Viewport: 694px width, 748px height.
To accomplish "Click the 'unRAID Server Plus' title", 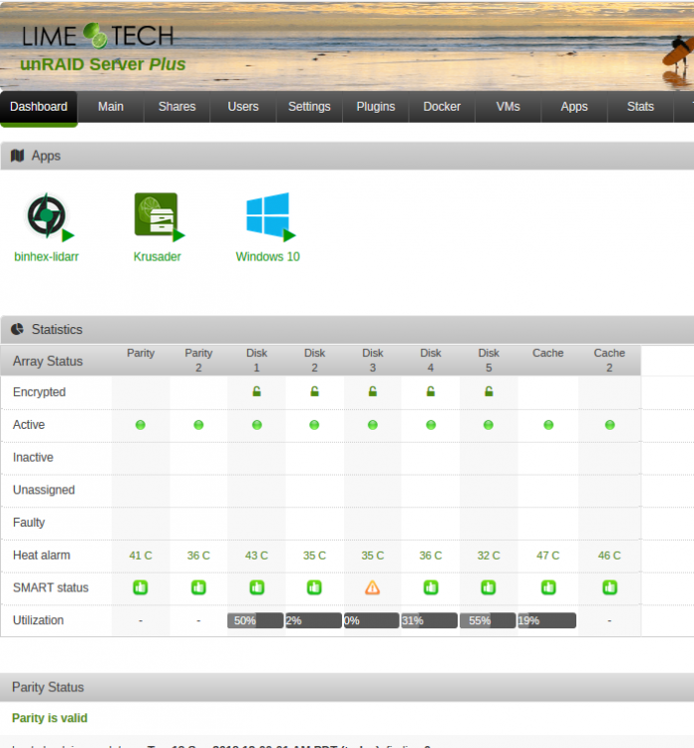I will (x=103, y=64).
